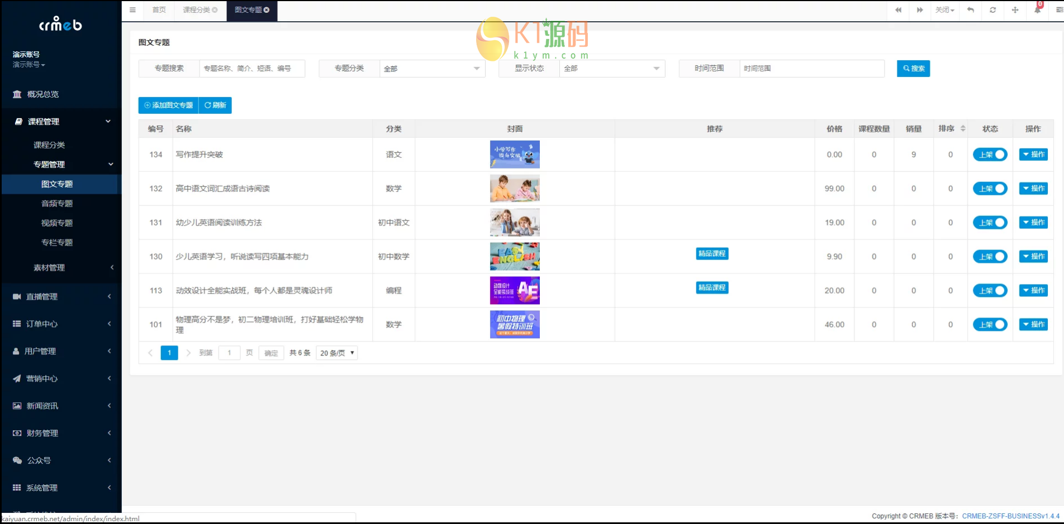Open 操作 dropdown for row 130

(1033, 257)
